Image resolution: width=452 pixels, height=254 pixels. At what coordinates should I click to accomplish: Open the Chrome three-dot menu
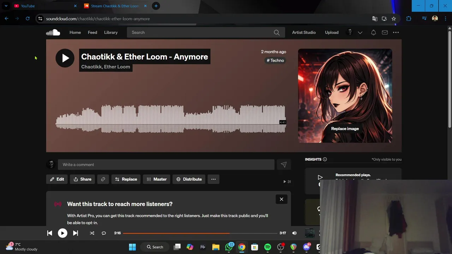tap(445, 19)
